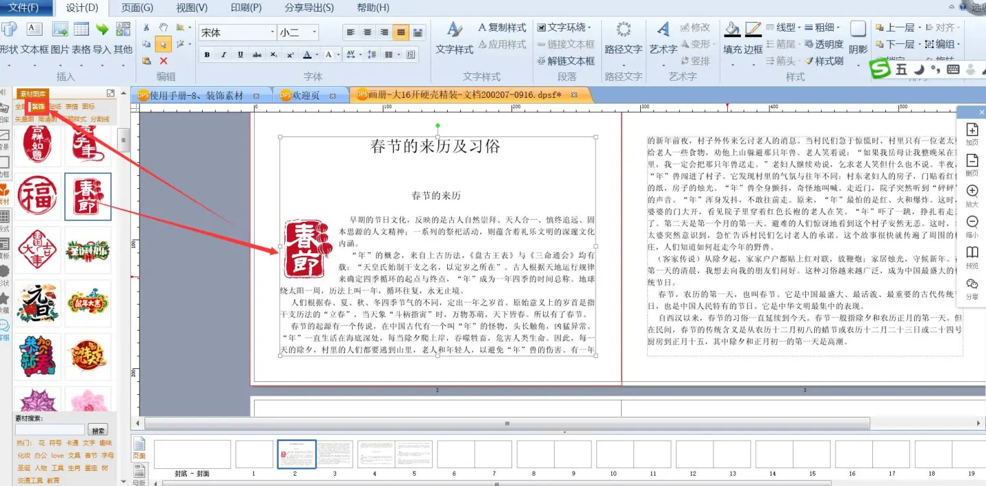Open the font name dropdown 宋体
The image size is (986, 486).
237,33
